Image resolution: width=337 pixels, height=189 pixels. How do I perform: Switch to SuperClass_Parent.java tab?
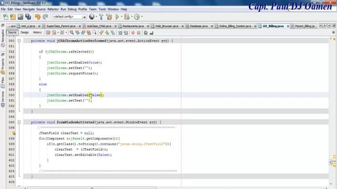click(x=61, y=26)
